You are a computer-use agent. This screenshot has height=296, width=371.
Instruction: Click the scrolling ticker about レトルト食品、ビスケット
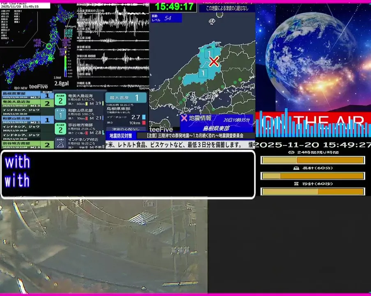coord(180,144)
